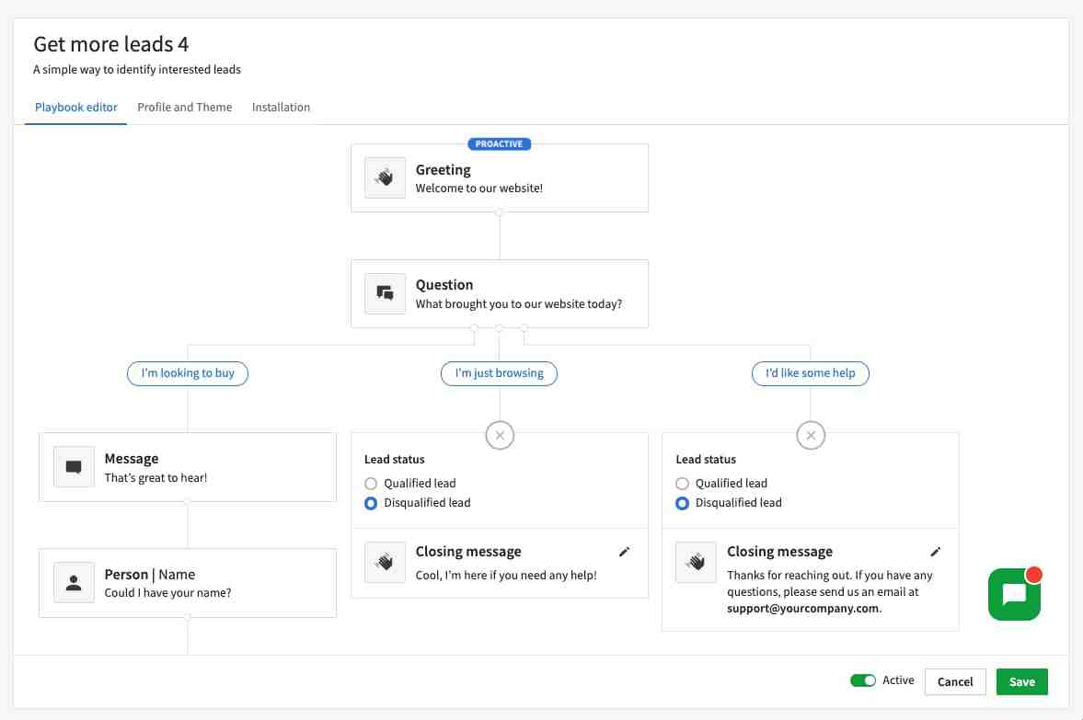Open the Installation tab
The height and width of the screenshot is (720, 1083).
[x=281, y=108]
